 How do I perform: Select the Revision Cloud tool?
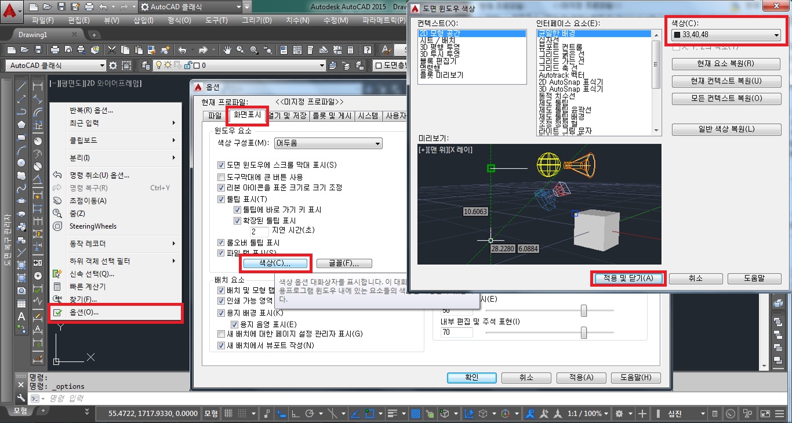(21, 175)
